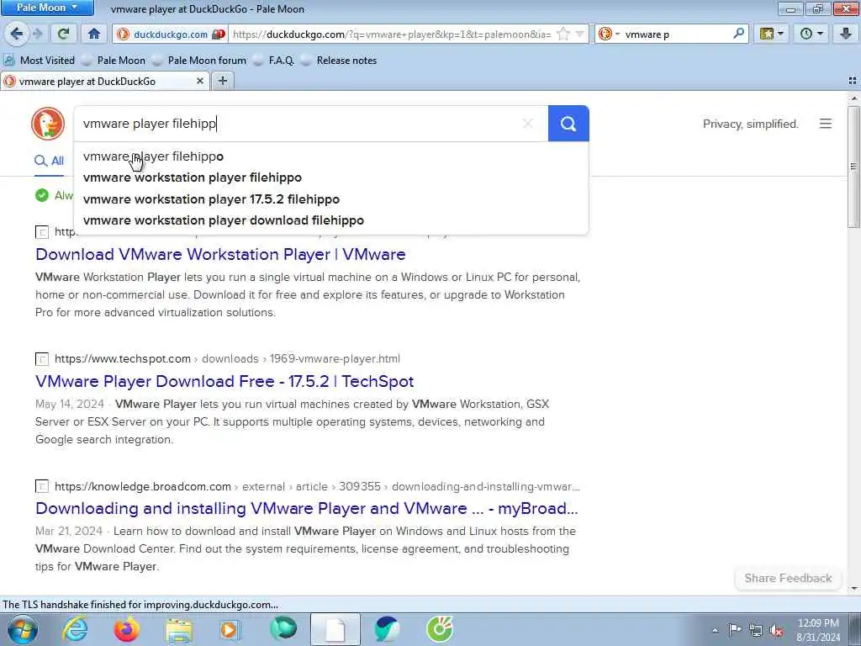
Task: Open a new tab with plus button
Action: tap(222, 82)
